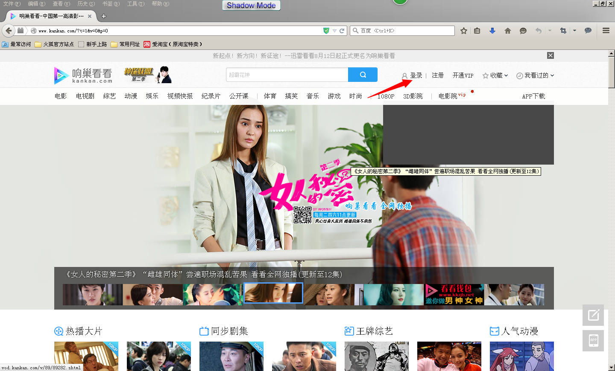The width and height of the screenshot is (615, 371).
Task: Click the blue search magnifier button
Action: (x=363, y=75)
